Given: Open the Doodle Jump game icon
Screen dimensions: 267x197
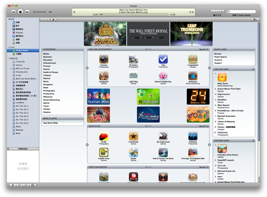Looking at the screenshot, I should tap(104, 152).
